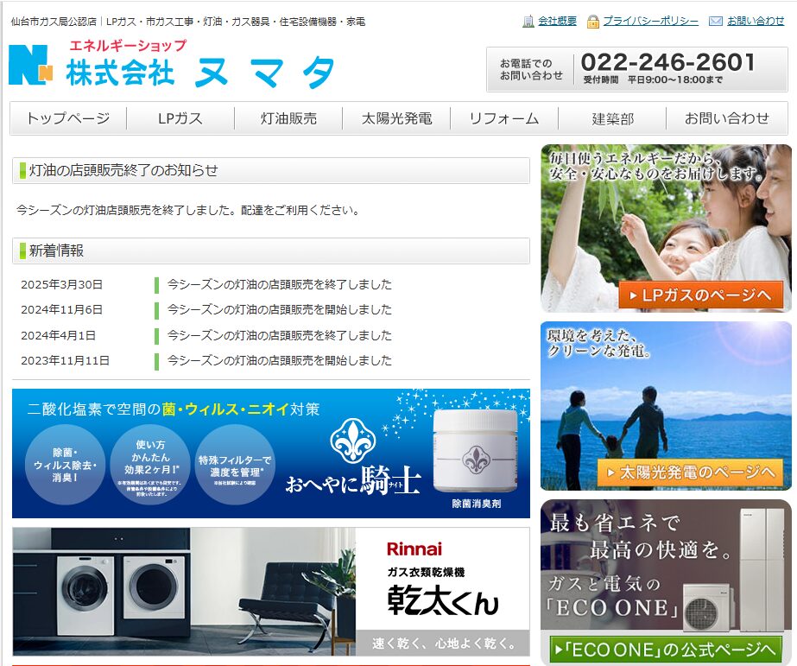The image size is (797, 666).
Task: Click the 株式会社ヌマタ company name heading
Action: (200, 72)
